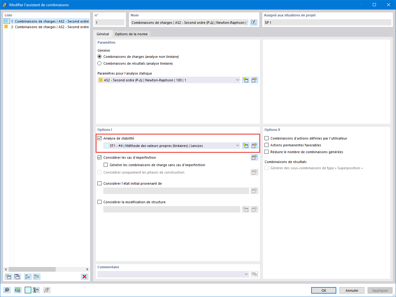This screenshot has height=297, width=396.
Task: Invert the list selection
Action: 36,277
